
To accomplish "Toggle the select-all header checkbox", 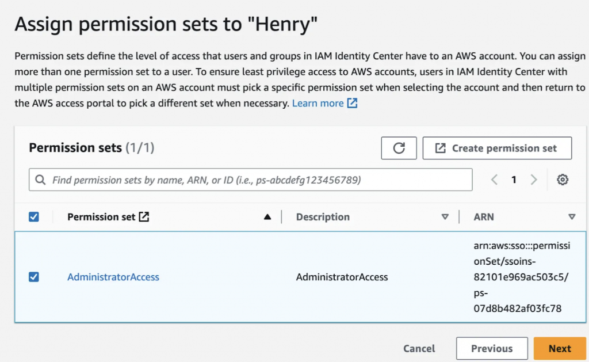I will tap(34, 217).
